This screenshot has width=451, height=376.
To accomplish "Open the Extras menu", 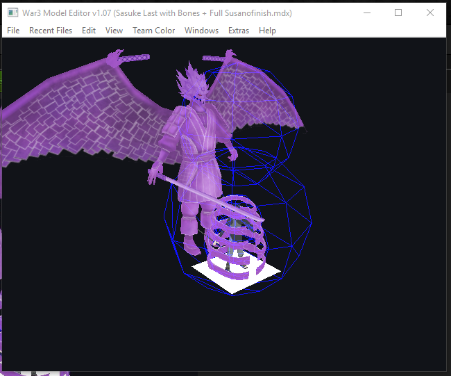I will [x=239, y=31].
